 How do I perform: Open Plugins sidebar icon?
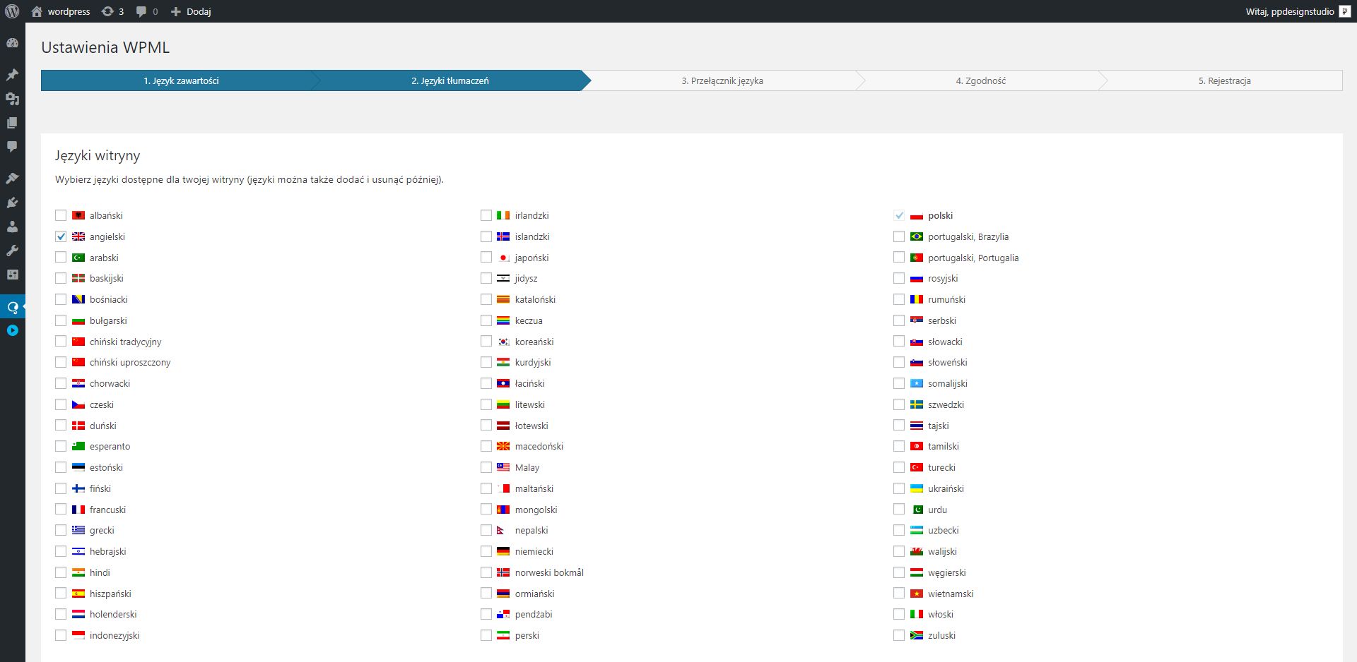click(12, 203)
